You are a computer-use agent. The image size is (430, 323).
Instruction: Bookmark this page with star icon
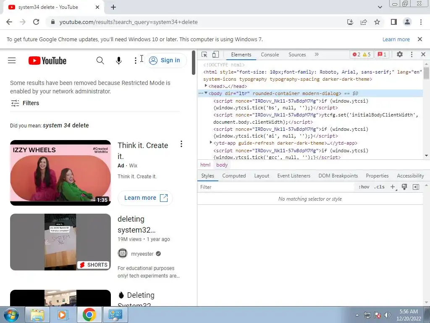pos(377,22)
